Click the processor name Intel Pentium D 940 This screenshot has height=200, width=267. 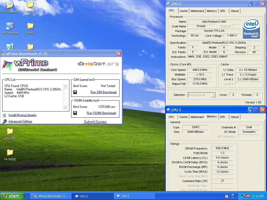click(x=214, y=22)
